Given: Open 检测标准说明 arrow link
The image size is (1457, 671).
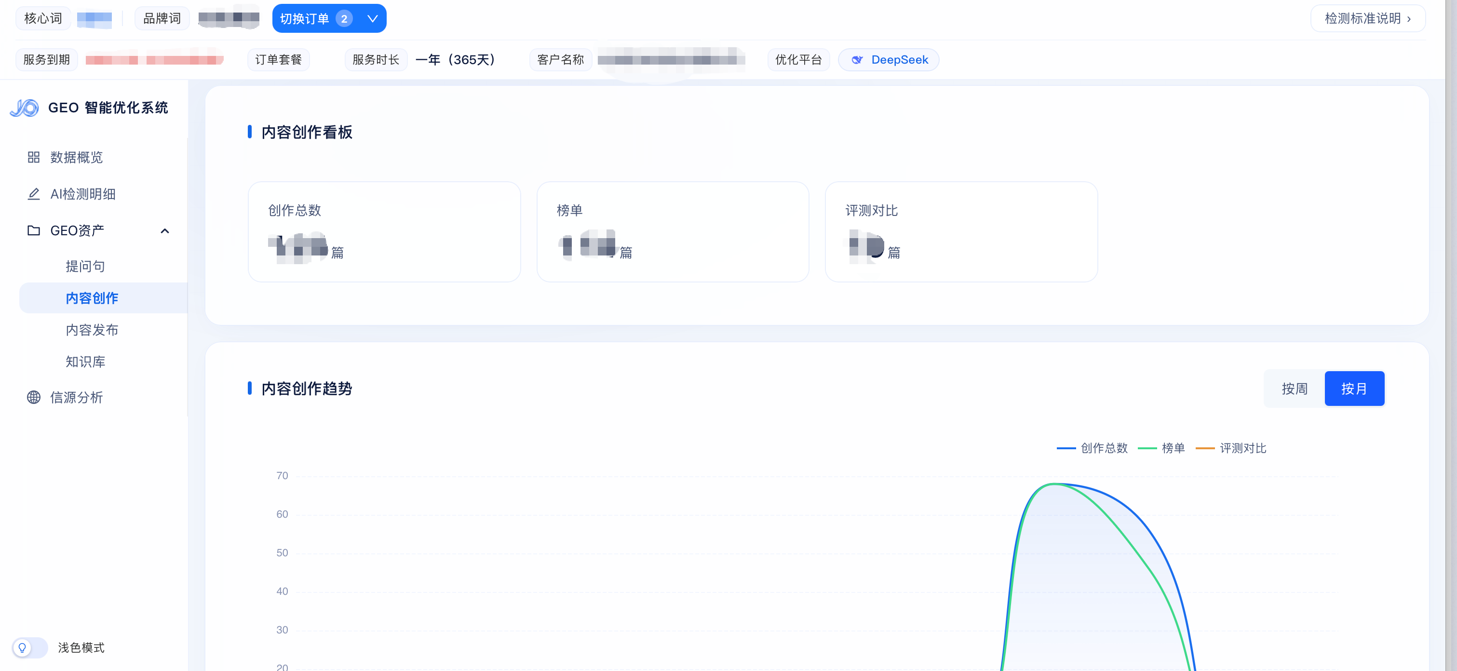Looking at the screenshot, I should (x=1368, y=19).
